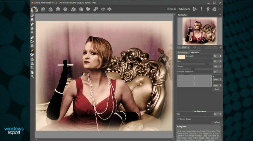Toggle the Round Brush checkbox
The image size is (253, 141).
click(178, 119)
